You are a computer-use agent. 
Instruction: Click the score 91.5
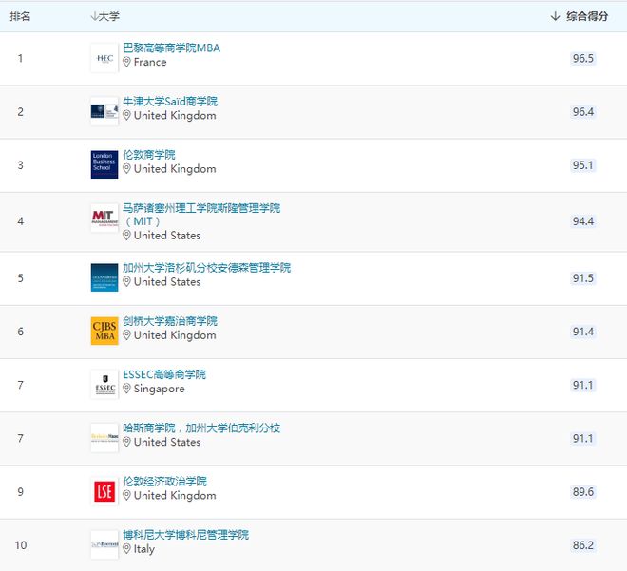coord(583,278)
